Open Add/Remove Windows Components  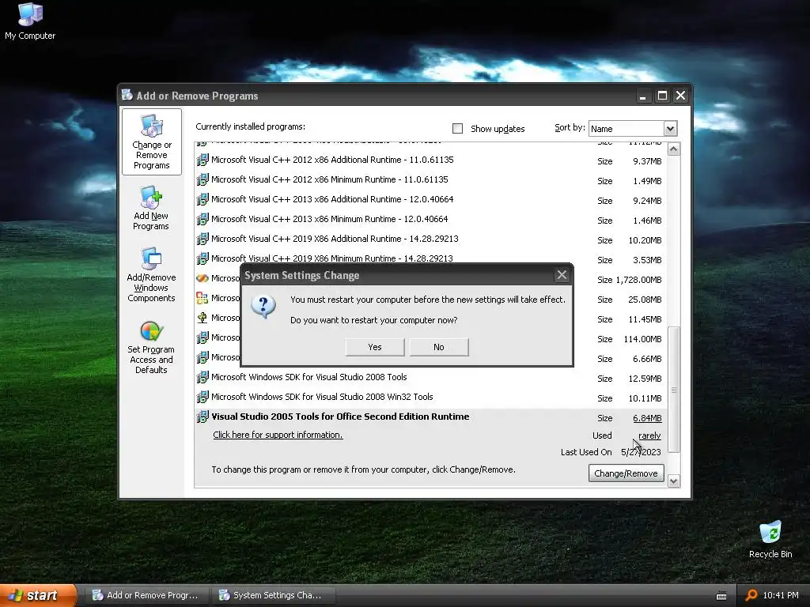coord(151,274)
